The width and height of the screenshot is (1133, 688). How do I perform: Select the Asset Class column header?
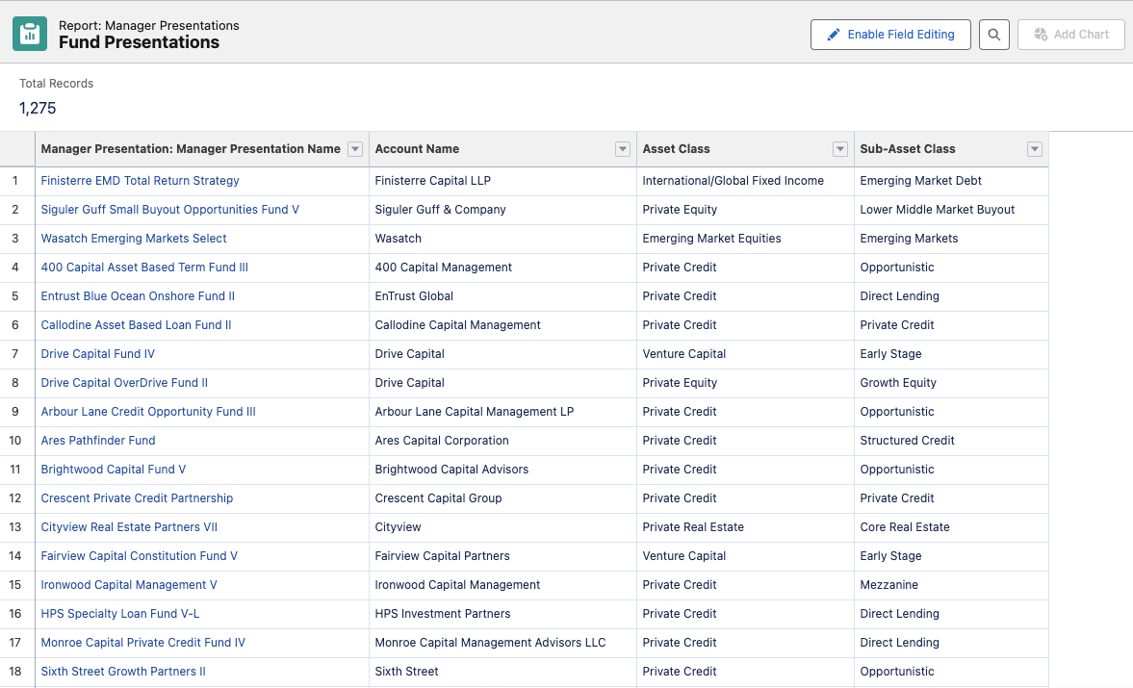click(x=676, y=149)
